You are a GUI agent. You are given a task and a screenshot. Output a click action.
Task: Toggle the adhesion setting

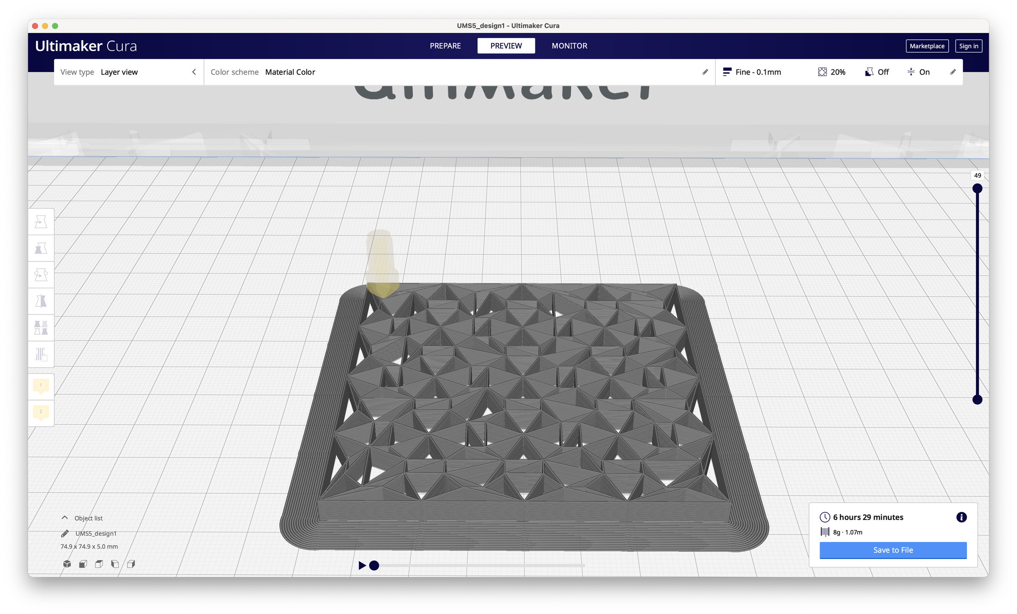(x=918, y=72)
